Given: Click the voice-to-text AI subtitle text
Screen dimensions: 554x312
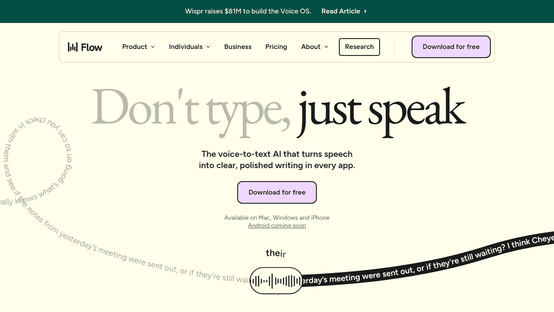Looking at the screenshot, I should [277, 159].
